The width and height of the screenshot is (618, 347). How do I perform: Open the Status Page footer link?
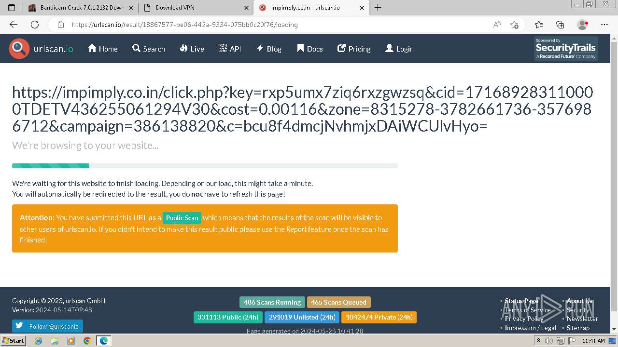(521, 301)
